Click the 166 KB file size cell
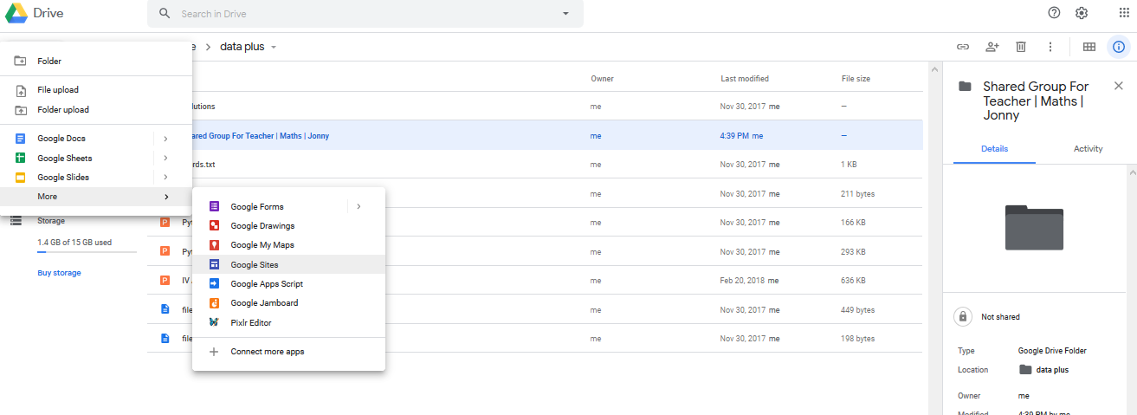1137x415 pixels. point(854,223)
